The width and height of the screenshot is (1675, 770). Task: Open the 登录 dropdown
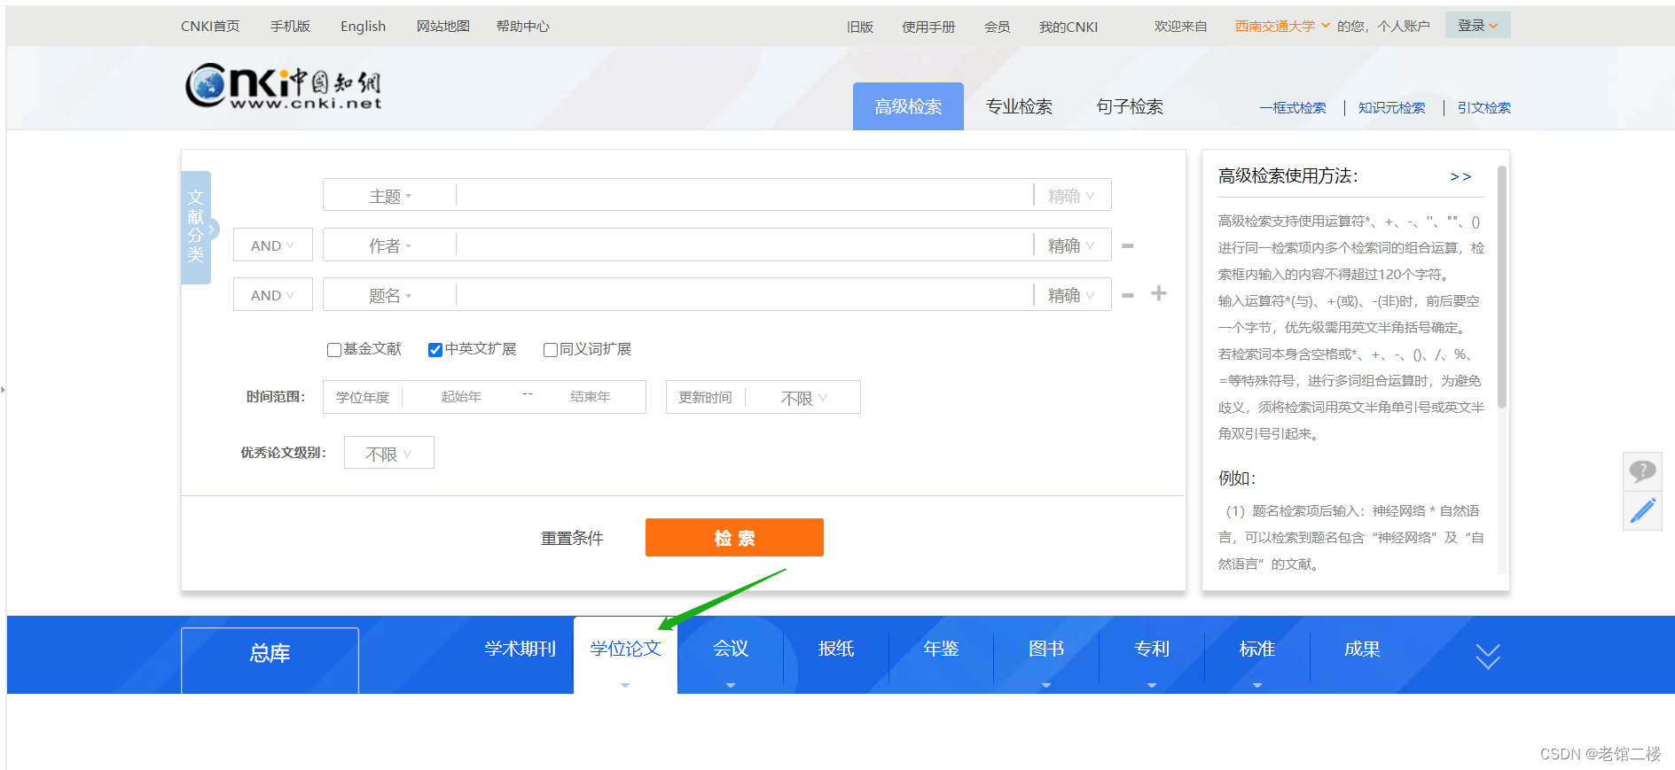1477,26
